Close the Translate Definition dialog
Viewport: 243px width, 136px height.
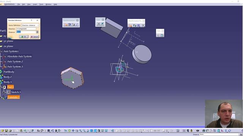click(37, 20)
